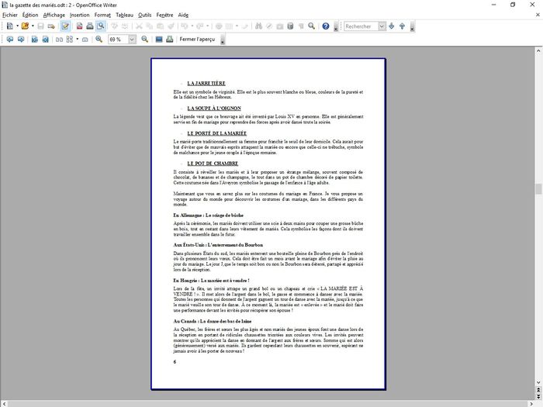This screenshot has width=543, height=407.
Task: Click the horizontal scrollbar left arrow
Action: pyautogui.click(x=4, y=404)
